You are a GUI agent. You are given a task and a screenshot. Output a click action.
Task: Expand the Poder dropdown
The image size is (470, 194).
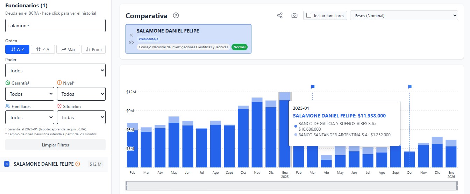click(x=55, y=71)
